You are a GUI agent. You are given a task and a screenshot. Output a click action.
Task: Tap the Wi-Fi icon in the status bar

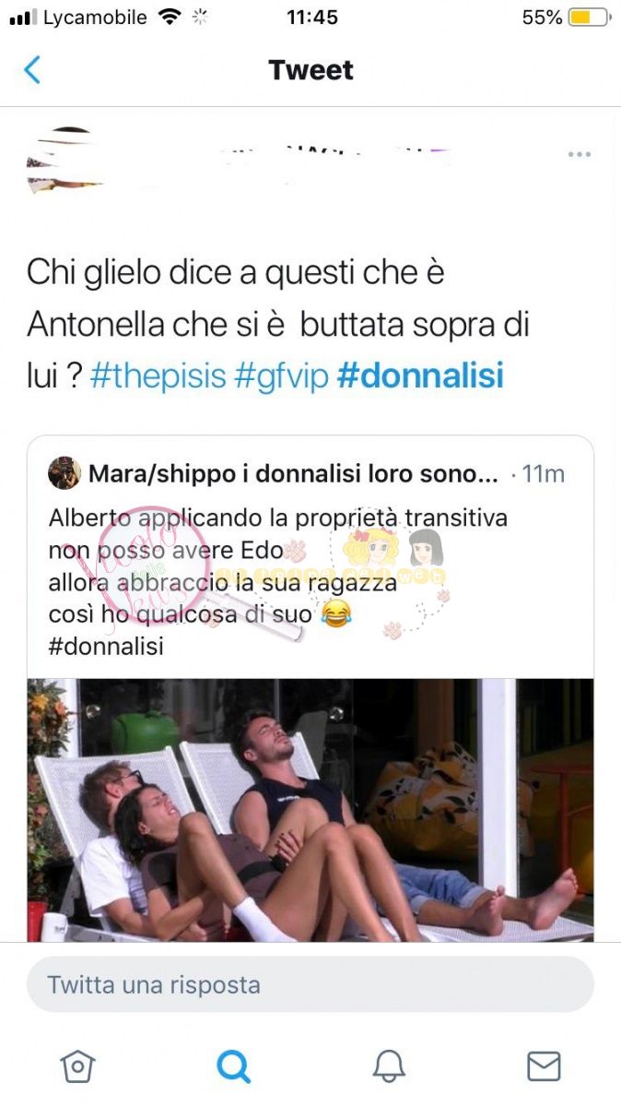(x=170, y=17)
